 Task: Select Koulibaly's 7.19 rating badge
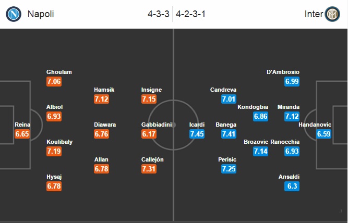[x=54, y=152]
